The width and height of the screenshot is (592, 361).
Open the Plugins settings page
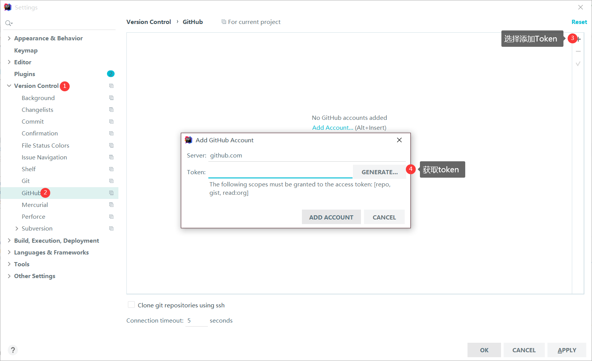click(25, 74)
